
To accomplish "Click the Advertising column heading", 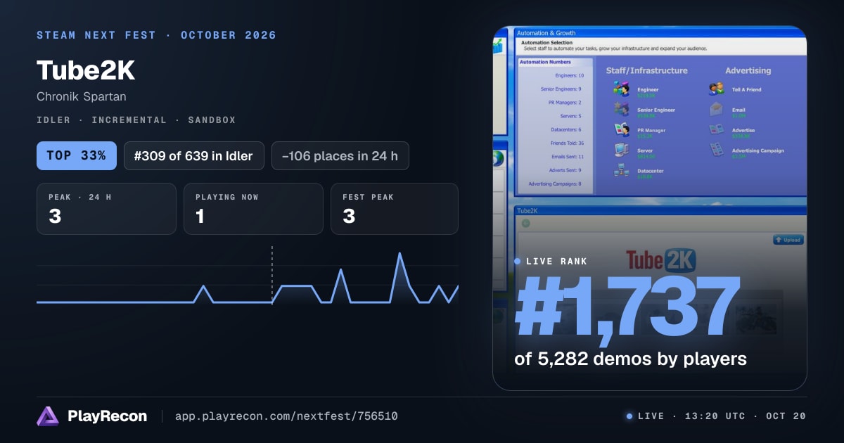I will (x=748, y=70).
